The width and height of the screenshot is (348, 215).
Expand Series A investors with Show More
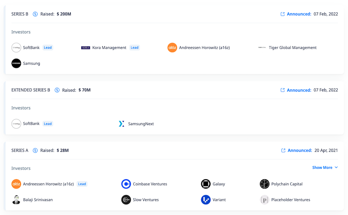(325, 167)
